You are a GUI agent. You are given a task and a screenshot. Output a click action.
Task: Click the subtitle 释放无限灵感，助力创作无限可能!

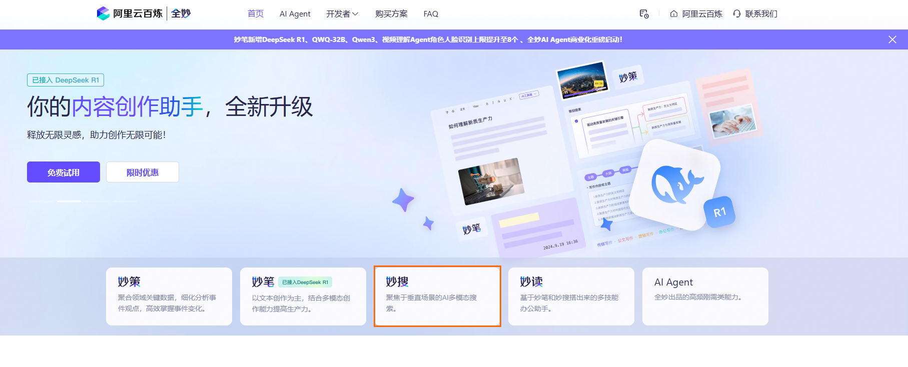(x=97, y=134)
